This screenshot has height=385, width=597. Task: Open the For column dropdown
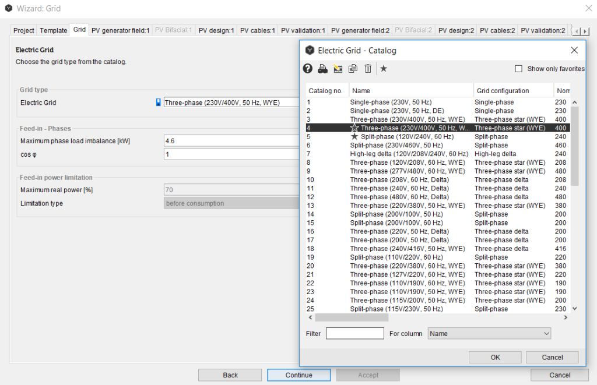[489, 333]
